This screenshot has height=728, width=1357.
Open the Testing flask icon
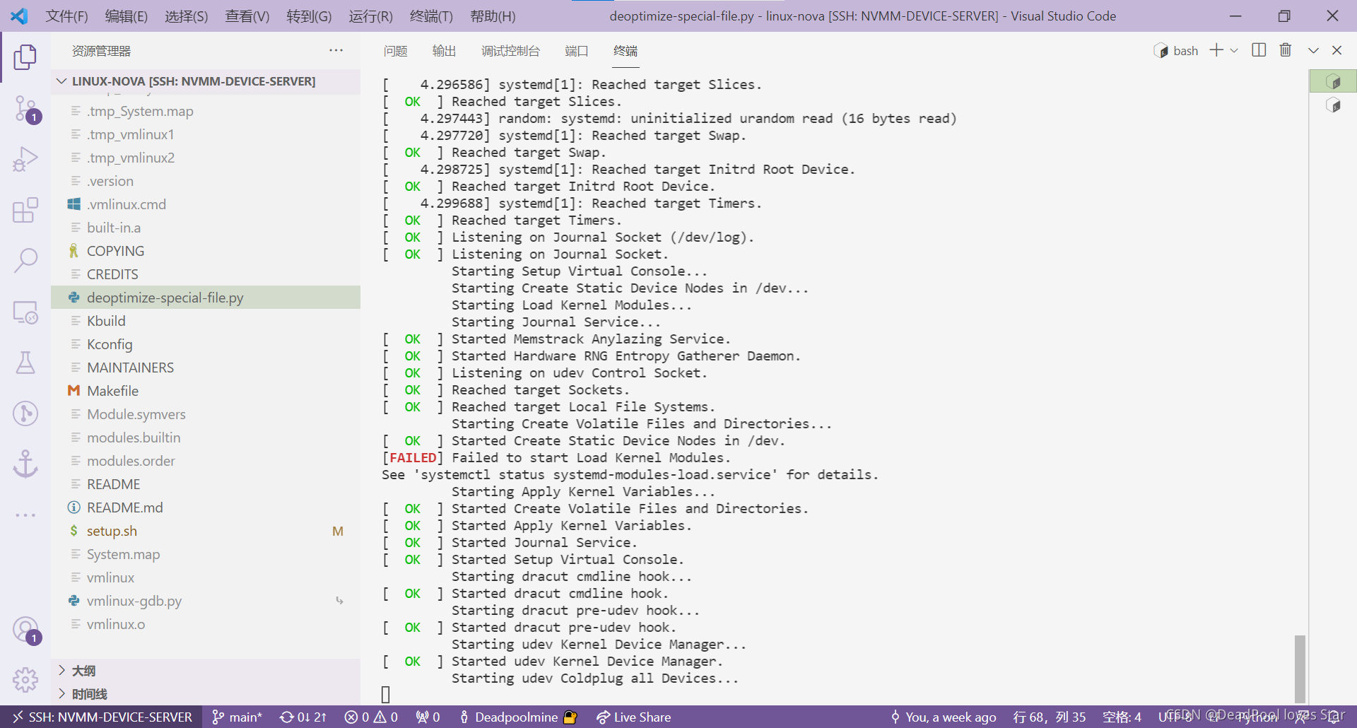tap(25, 363)
